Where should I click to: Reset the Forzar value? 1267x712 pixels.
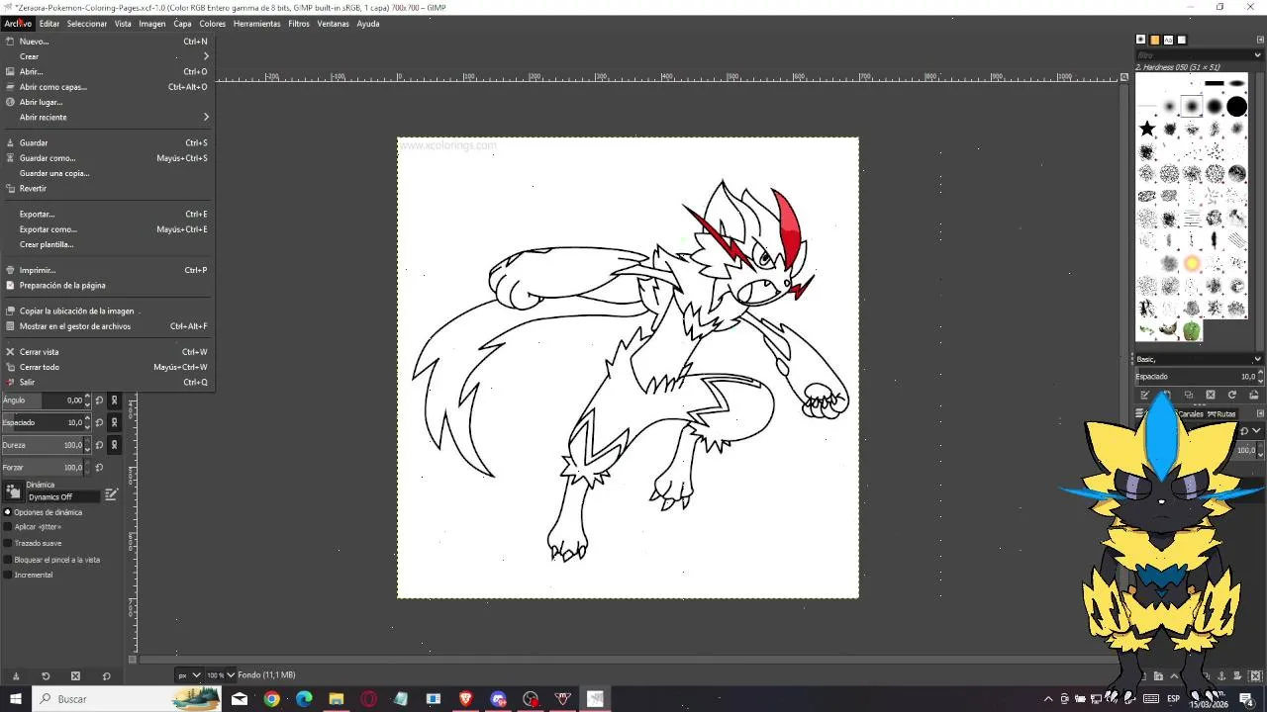tap(99, 467)
